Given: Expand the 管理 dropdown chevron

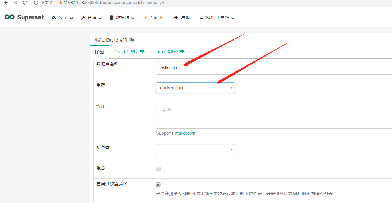Looking at the screenshot, I should [x=100, y=18].
